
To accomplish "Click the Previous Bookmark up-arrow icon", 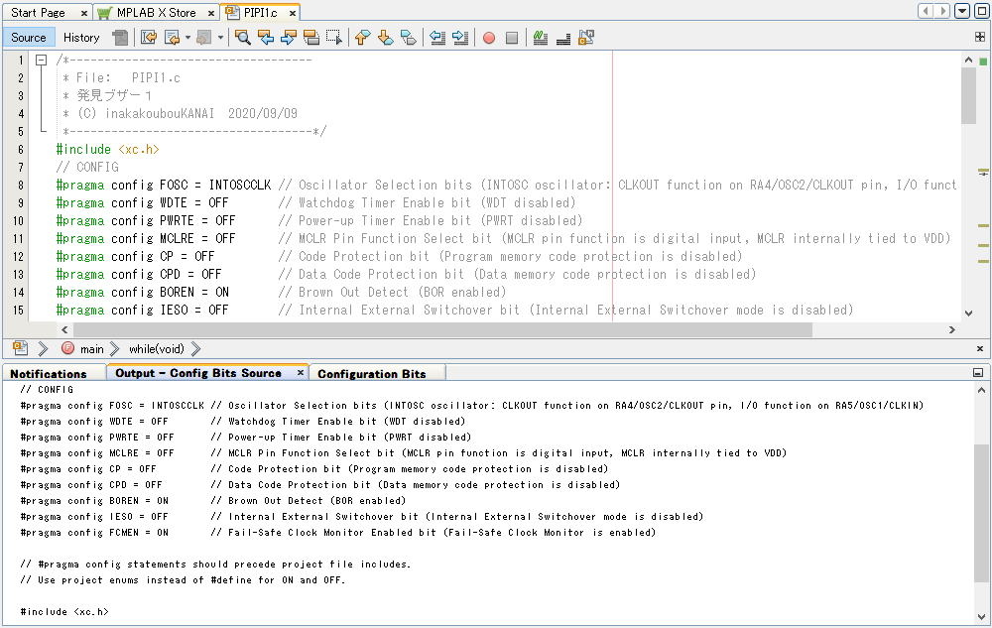I will pos(362,38).
